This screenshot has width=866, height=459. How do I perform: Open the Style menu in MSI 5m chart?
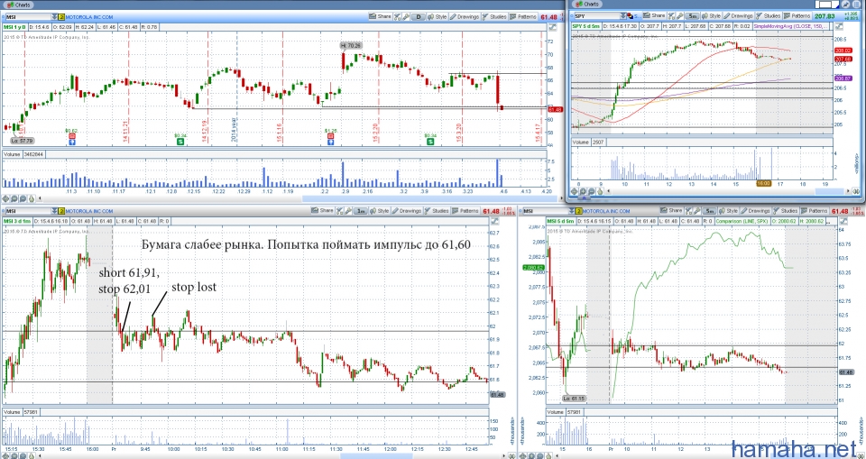pos(728,211)
